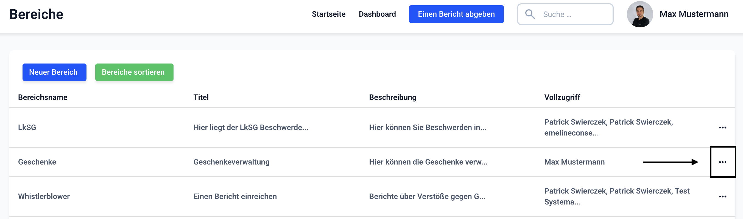The image size is (743, 219).
Task: Open the three-dot menu for Whistlerblower row
Action: [x=722, y=197]
